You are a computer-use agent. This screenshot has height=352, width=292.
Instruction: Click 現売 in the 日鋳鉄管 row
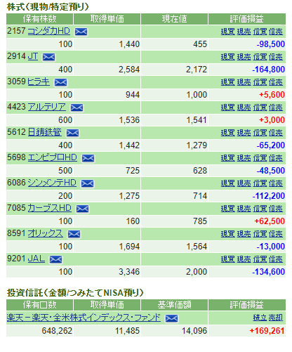point(244,133)
